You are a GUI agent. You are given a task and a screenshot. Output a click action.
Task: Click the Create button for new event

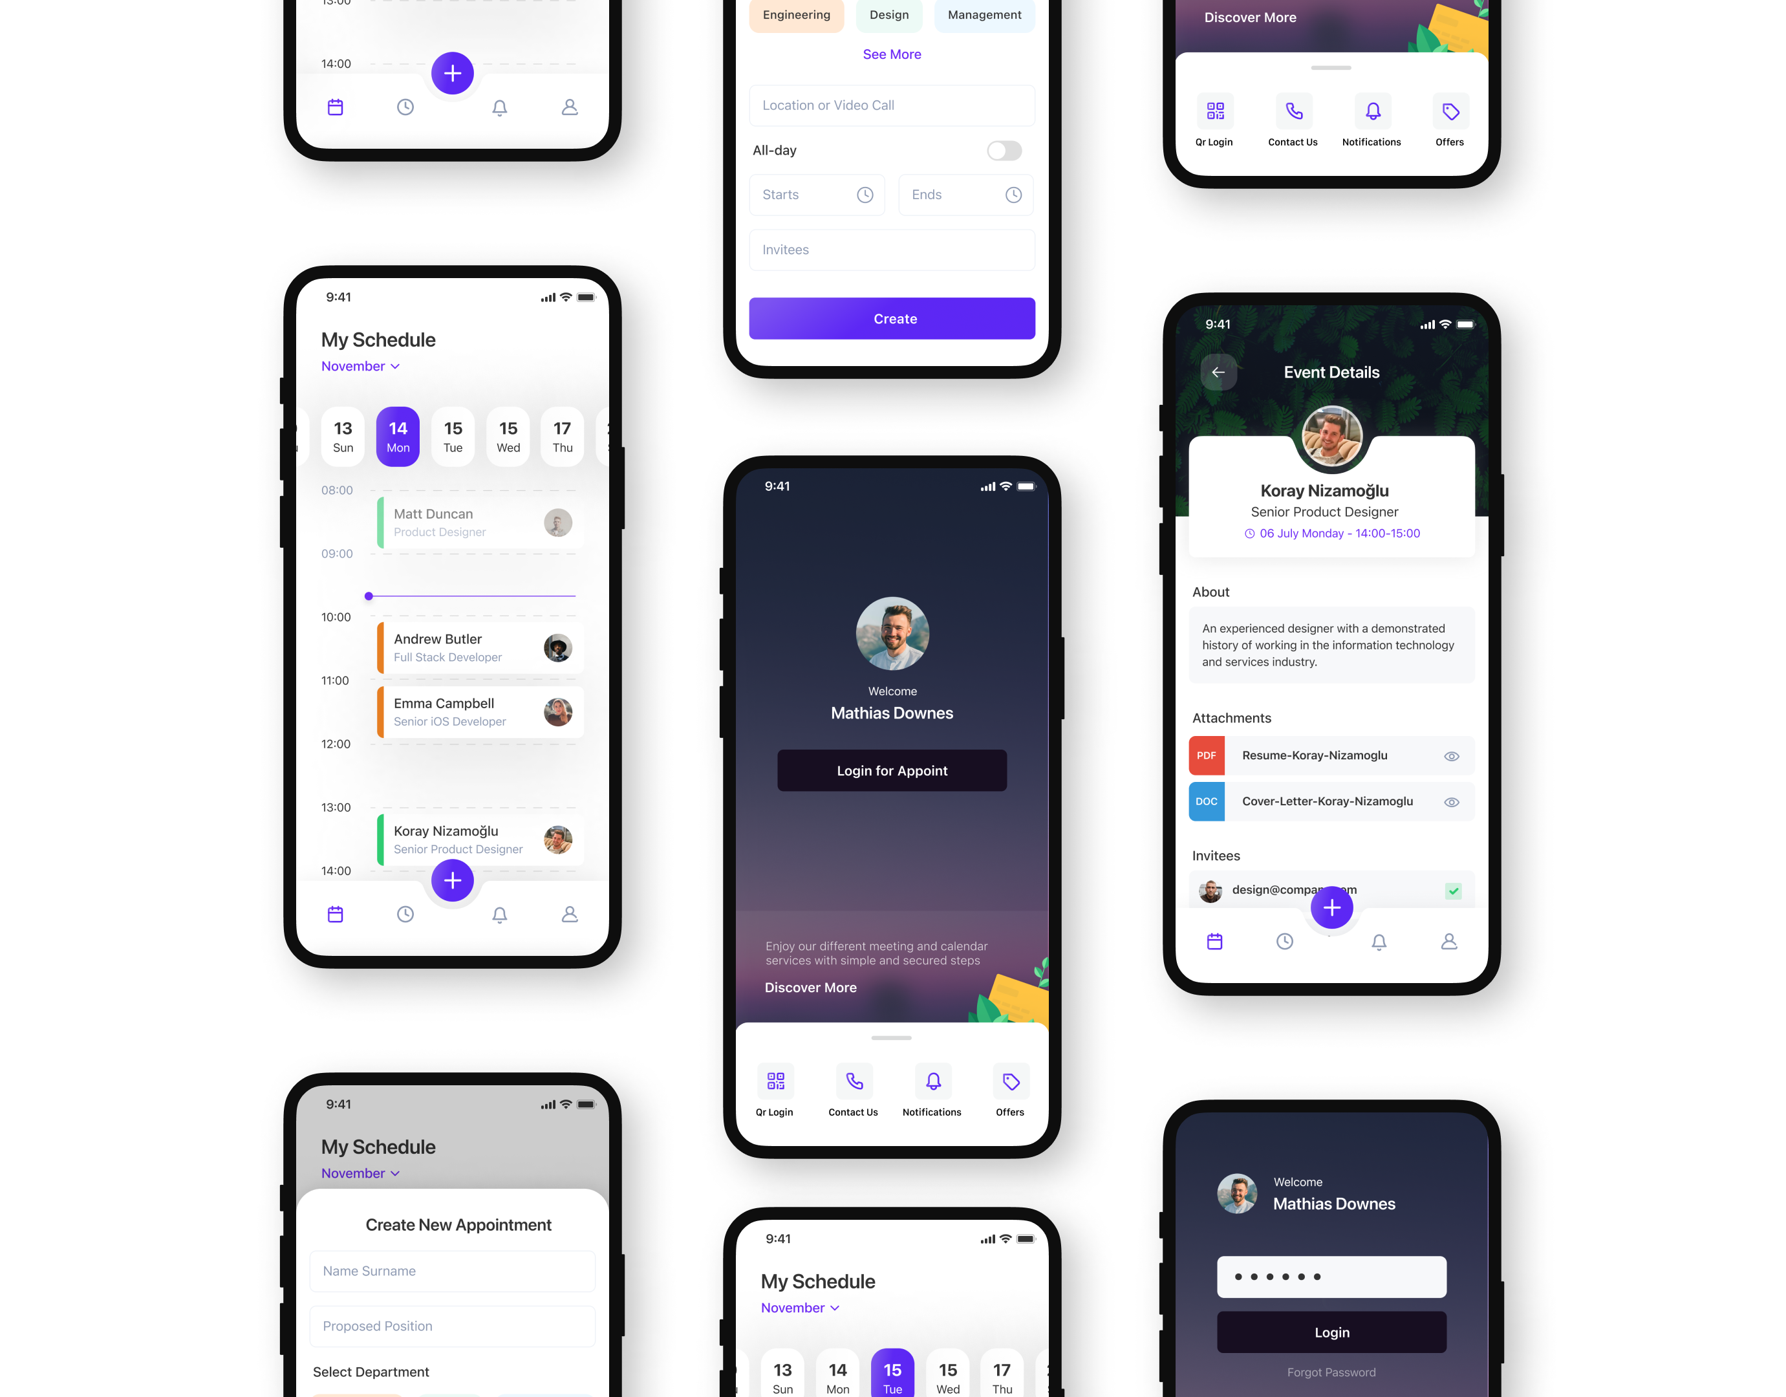(x=892, y=318)
